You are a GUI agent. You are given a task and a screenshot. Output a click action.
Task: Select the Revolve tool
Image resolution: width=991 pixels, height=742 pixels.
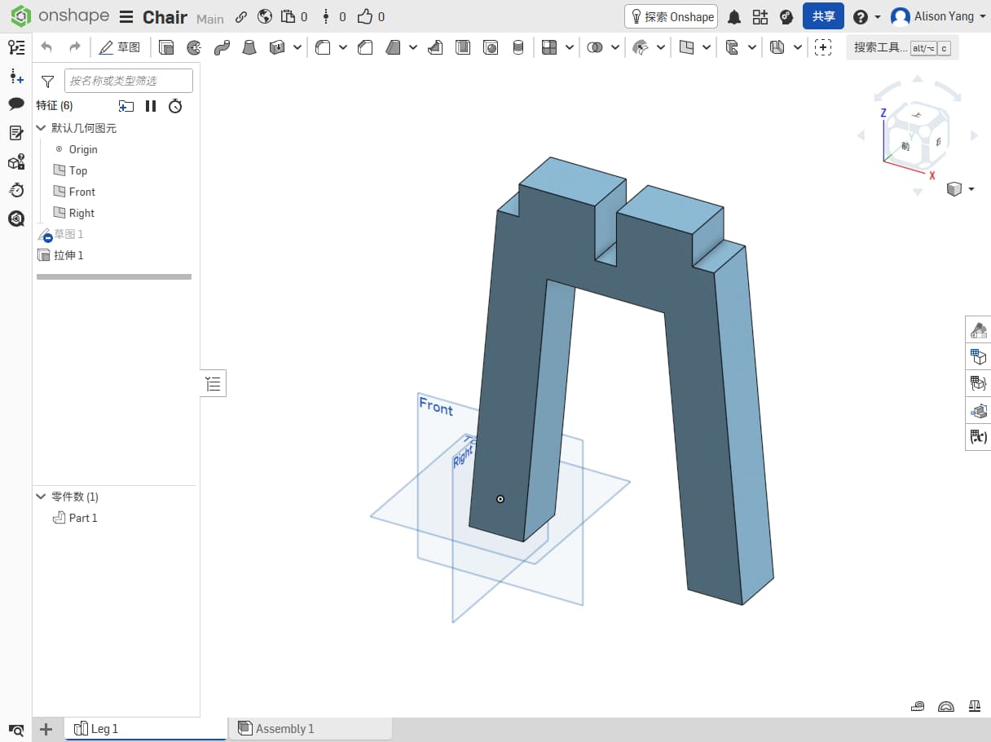point(194,47)
